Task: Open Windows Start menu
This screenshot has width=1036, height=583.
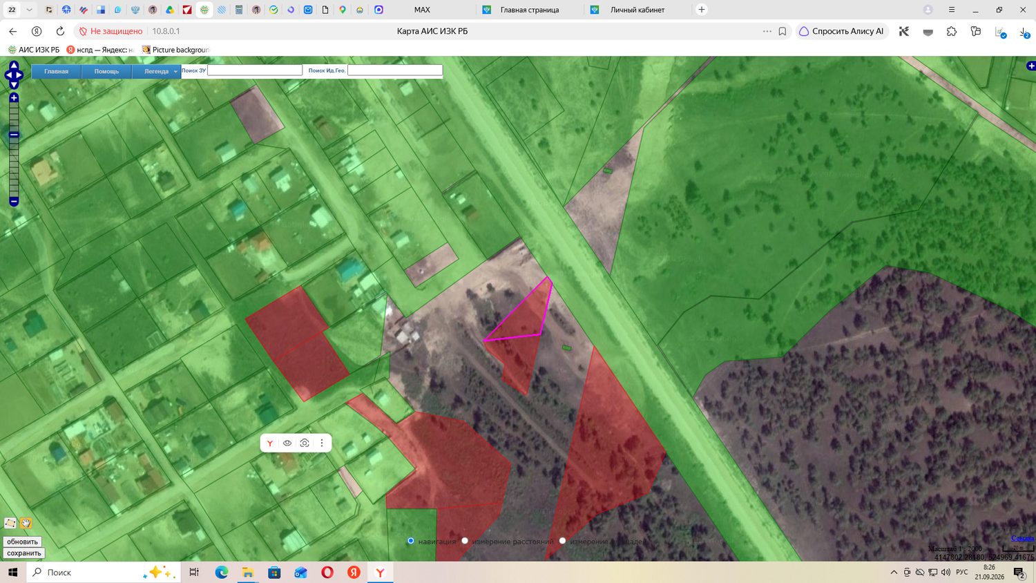Action: 12,573
